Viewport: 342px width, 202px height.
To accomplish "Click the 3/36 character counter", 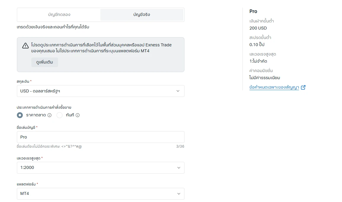I will 180,146.
